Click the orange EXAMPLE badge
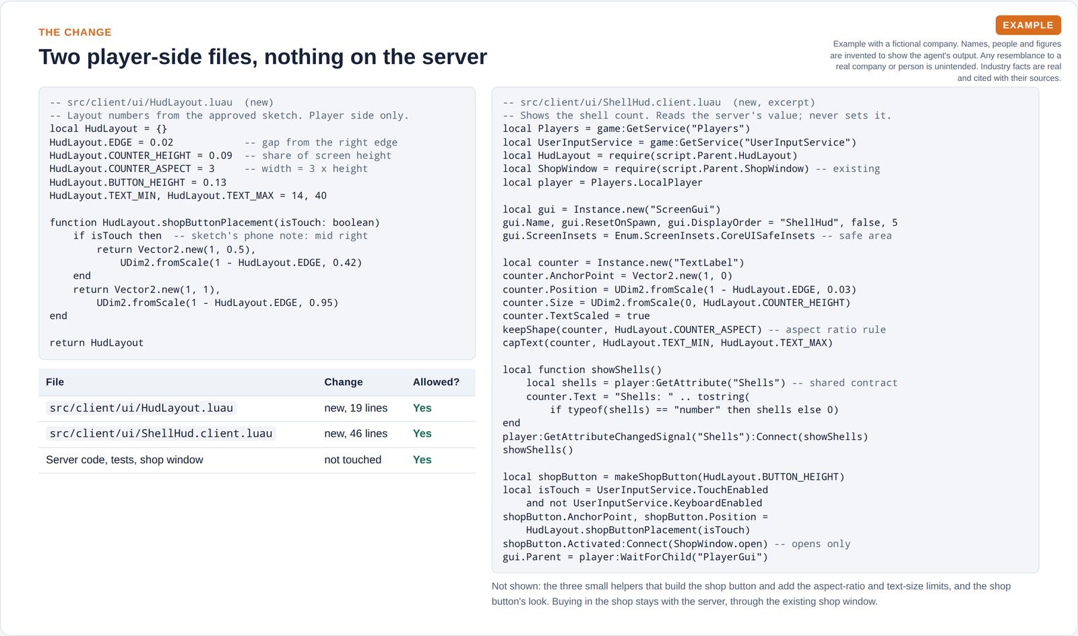 pyautogui.click(x=1027, y=25)
